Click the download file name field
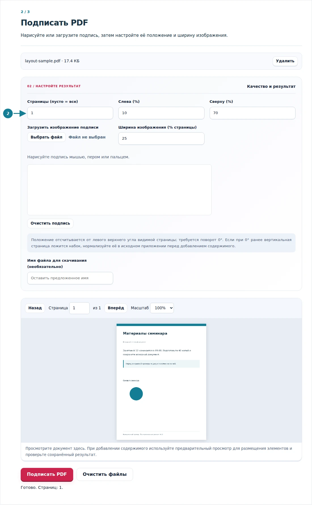This screenshot has height=505, width=312. pyautogui.click(x=70, y=278)
